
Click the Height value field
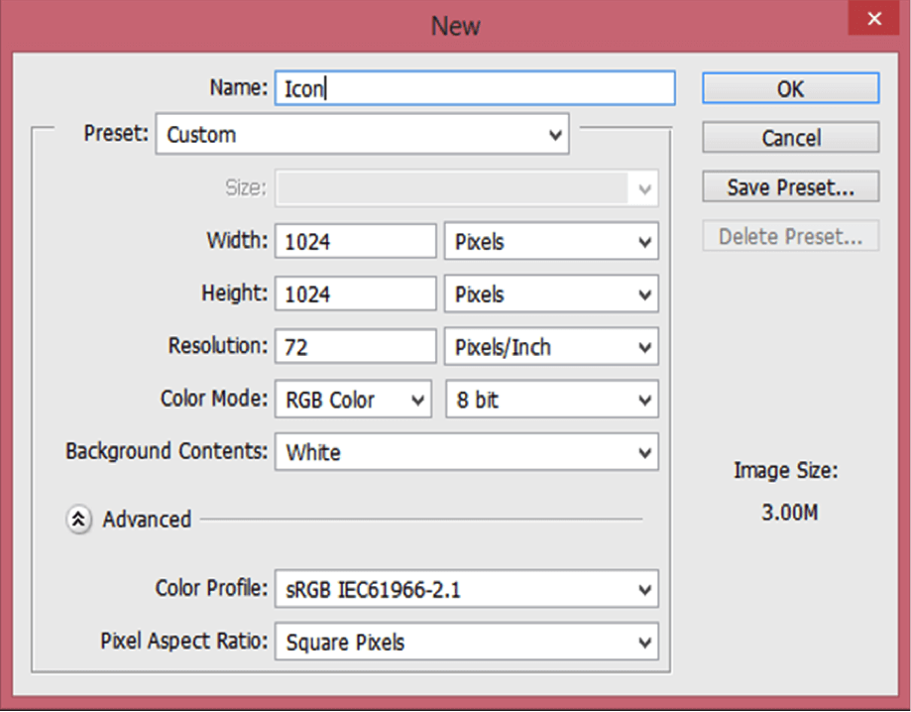[354, 294]
